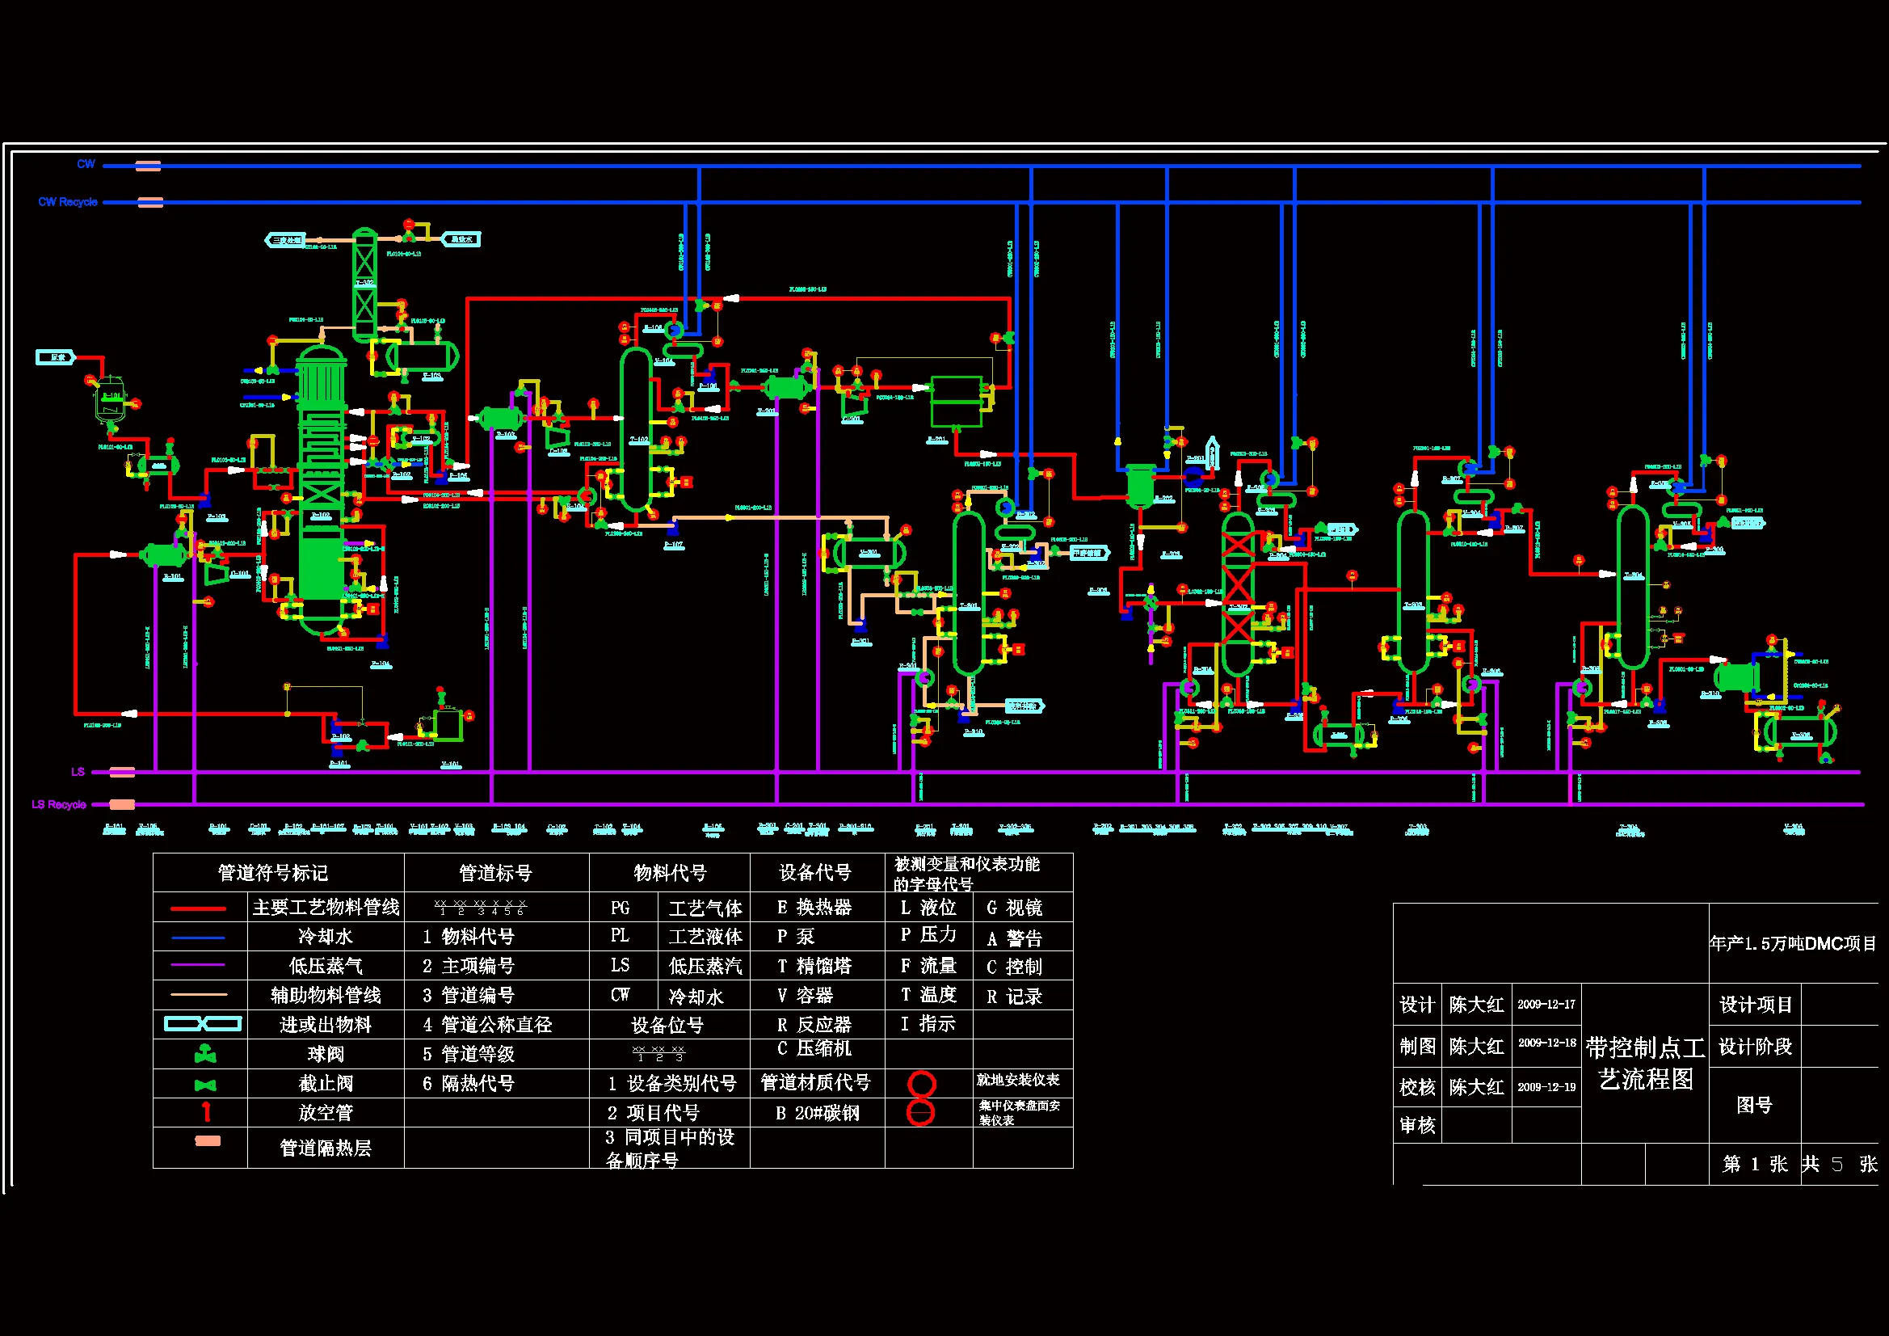Screen dimensions: 1889x1336
Task: Click the red main process line legend sample
Action: click(198, 908)
